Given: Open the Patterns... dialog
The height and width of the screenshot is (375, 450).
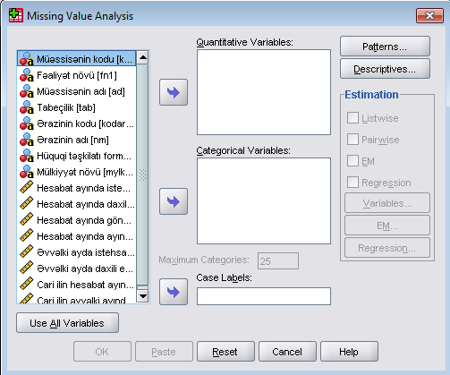Looking at the screenshot, I should point(385,47).
